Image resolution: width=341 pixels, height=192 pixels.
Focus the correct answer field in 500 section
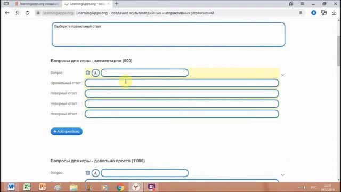pyautogui.click(x=182, y=83)
